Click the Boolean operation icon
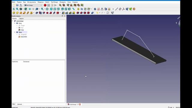 [x=92, y=13]
